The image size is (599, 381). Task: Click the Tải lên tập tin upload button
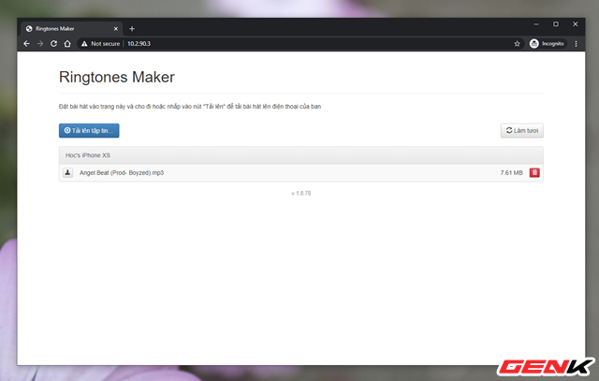point(89,130)
